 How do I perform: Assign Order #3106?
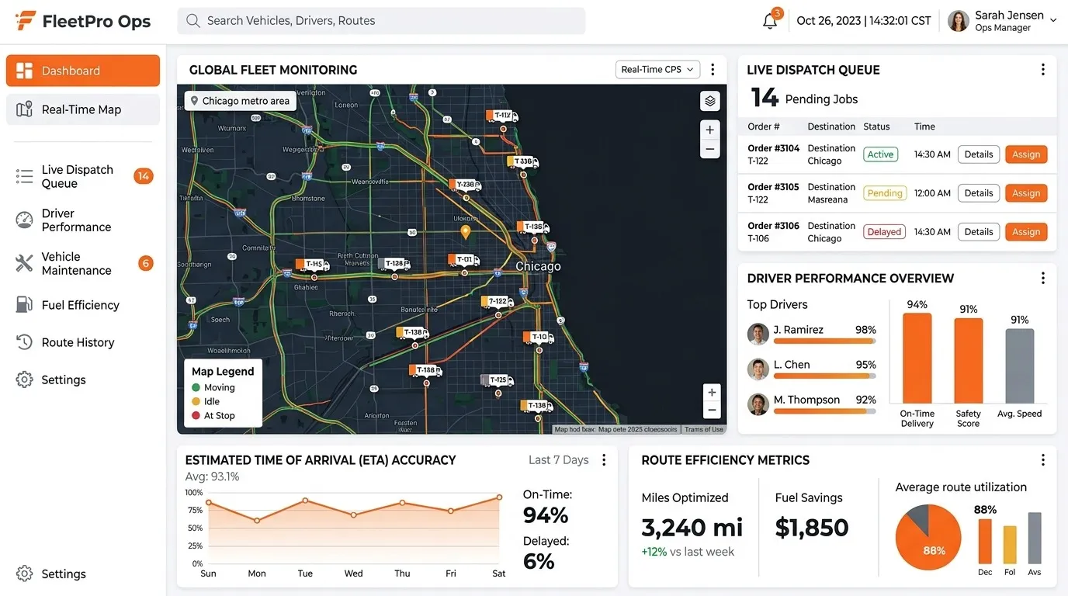1026,232
